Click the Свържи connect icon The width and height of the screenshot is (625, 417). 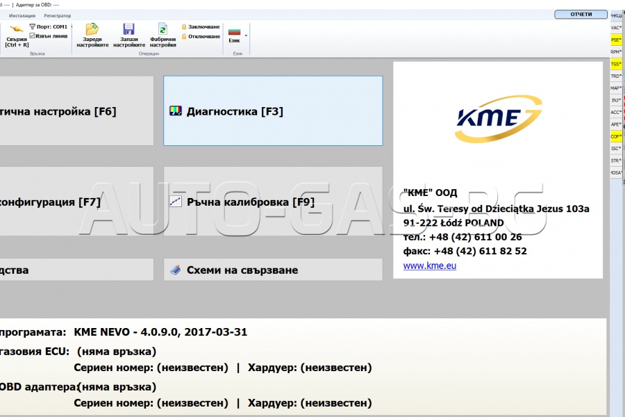pos(17,29)
